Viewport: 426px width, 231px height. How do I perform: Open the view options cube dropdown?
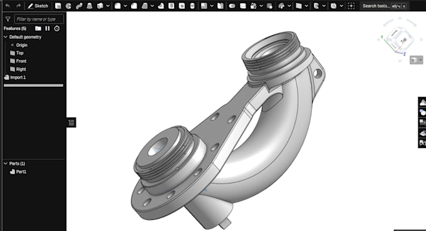416,60
